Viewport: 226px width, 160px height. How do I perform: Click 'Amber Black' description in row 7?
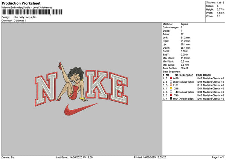point(186,99)
